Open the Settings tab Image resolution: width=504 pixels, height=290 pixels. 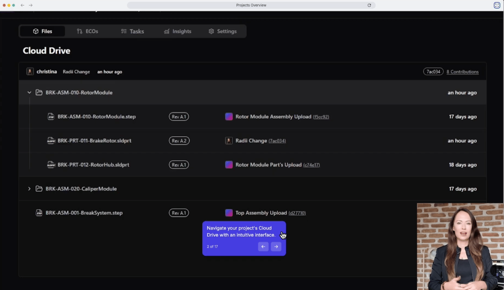point(223,31)
